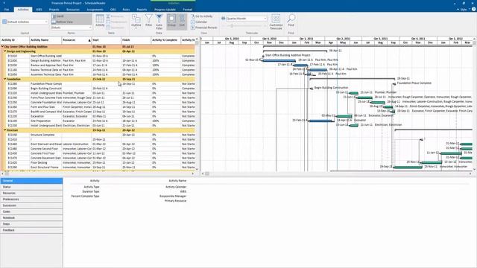Open the Outline tool in Data group

pyautogui.click(x=136, y=21)
